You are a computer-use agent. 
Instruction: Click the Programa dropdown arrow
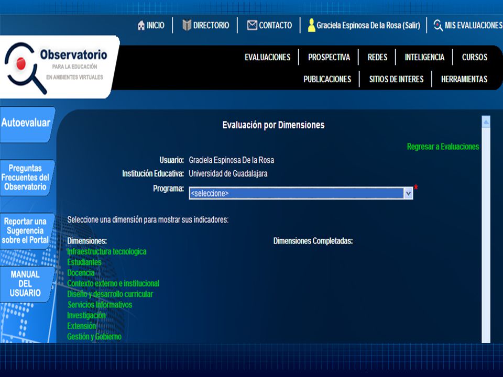408,193
